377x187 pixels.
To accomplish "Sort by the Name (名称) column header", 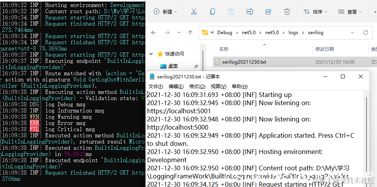I will point(224,49).
